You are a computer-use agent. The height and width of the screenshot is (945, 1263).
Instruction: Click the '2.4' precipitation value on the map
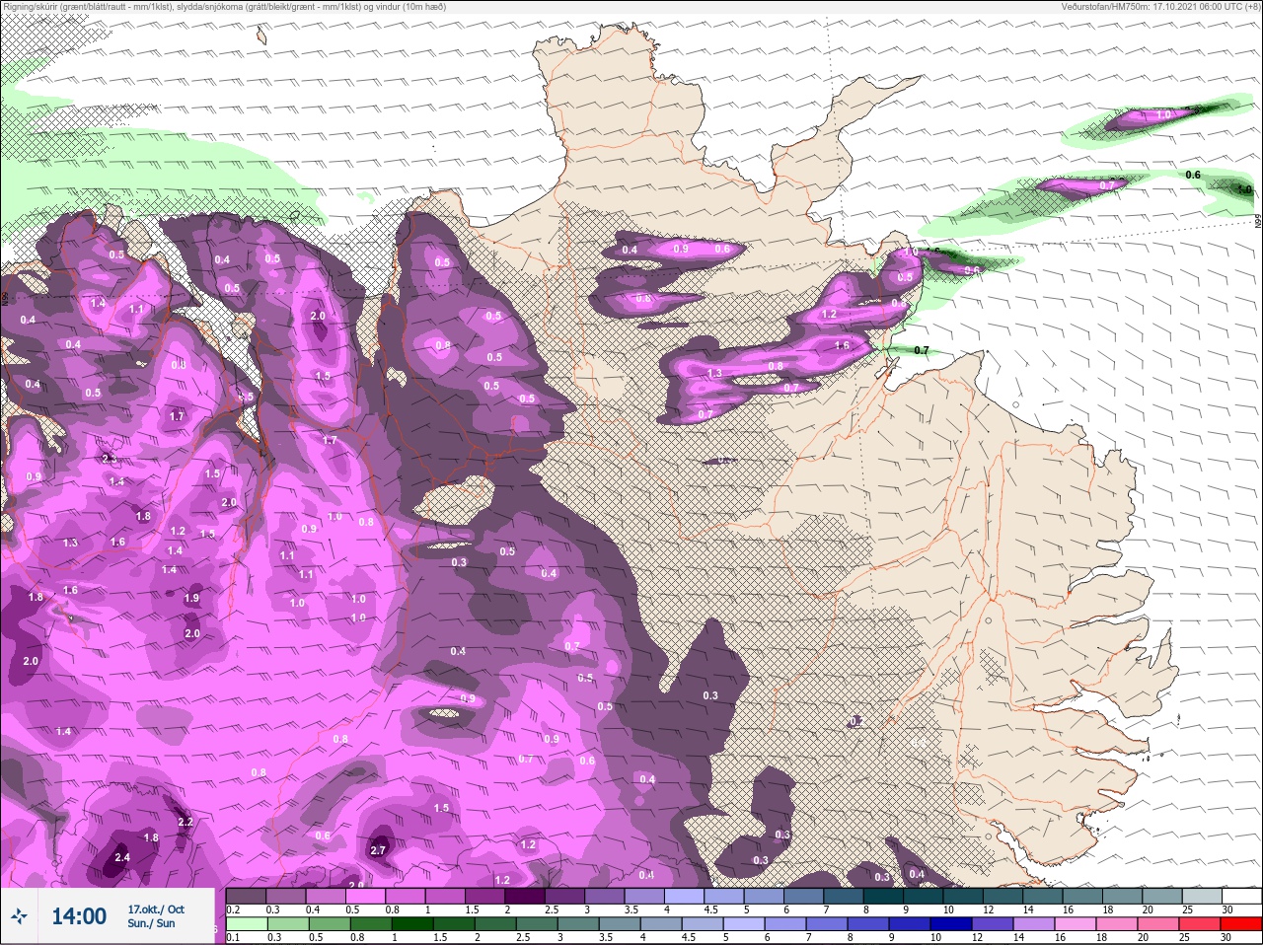point(121,858)
